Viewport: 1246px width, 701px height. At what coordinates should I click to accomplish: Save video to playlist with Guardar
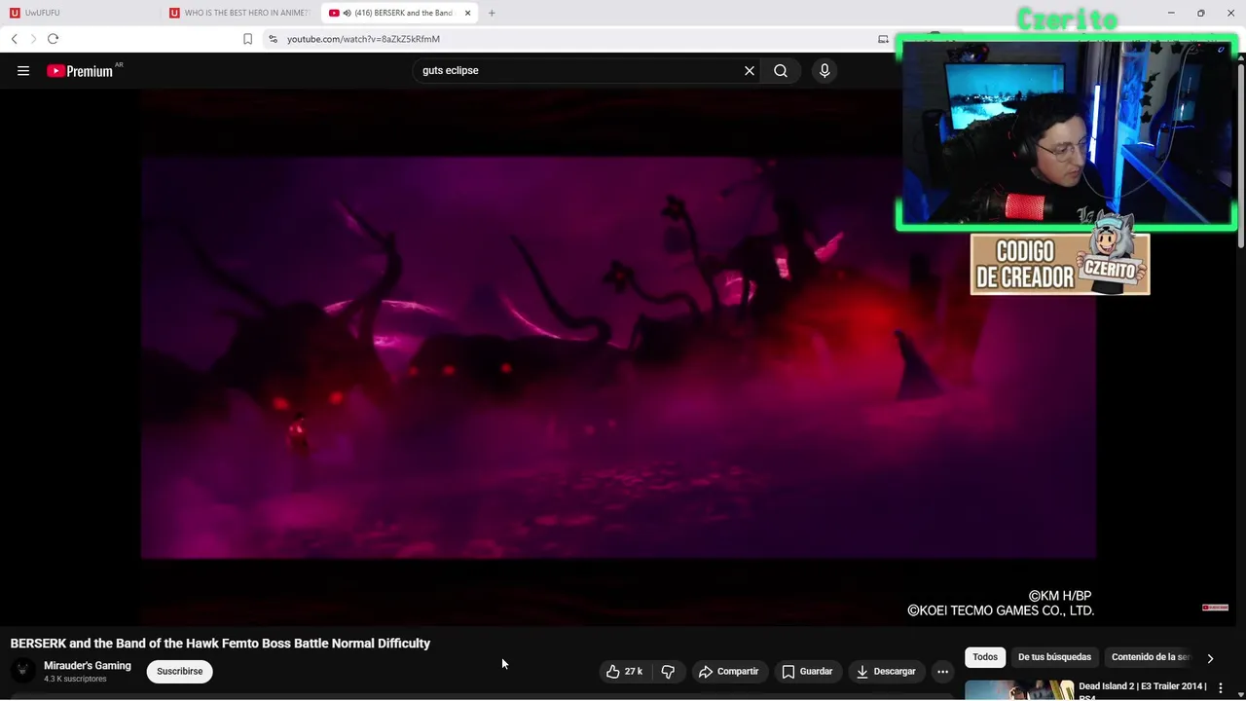pyautogui.click(x=807, y=671)
